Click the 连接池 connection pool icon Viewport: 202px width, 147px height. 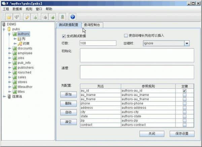click(9, 96)
